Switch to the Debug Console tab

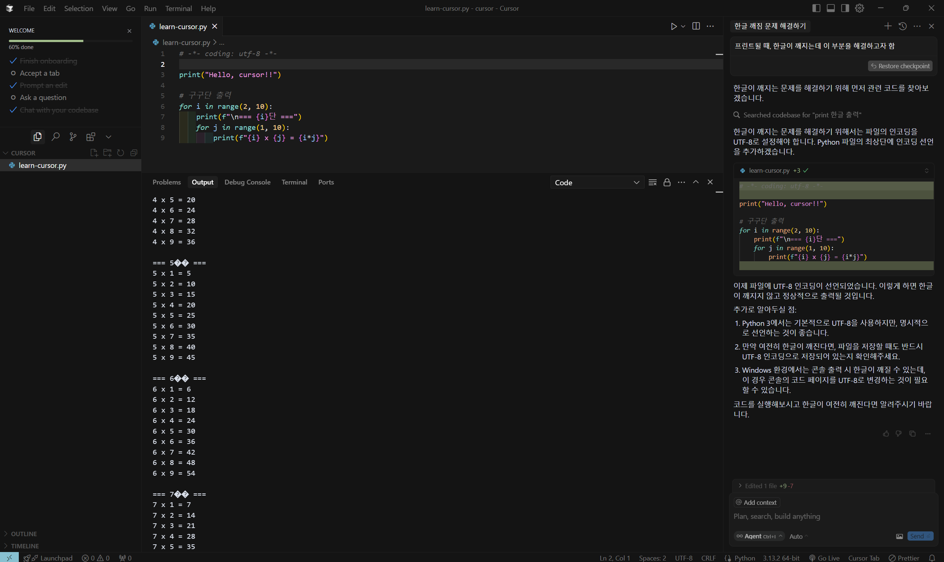coord(247,182)
